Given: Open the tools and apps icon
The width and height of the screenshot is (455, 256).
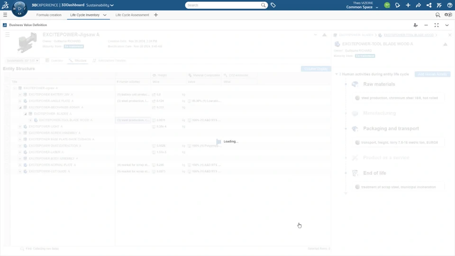Looking at the screenshot, I should tap(439, 5).
